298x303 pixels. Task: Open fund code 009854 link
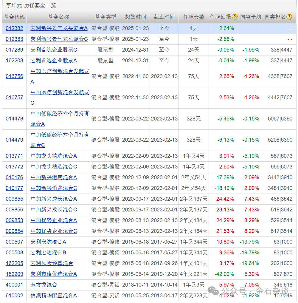point(15,231)
